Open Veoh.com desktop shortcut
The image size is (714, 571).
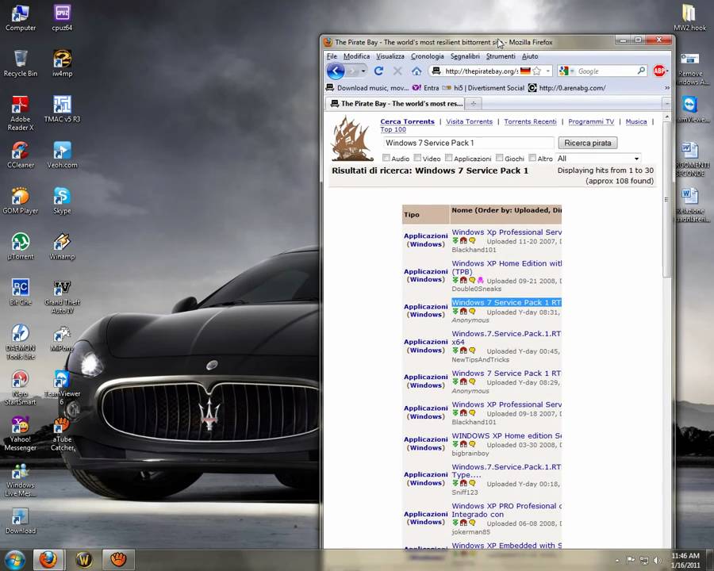(x=62, y=155)
